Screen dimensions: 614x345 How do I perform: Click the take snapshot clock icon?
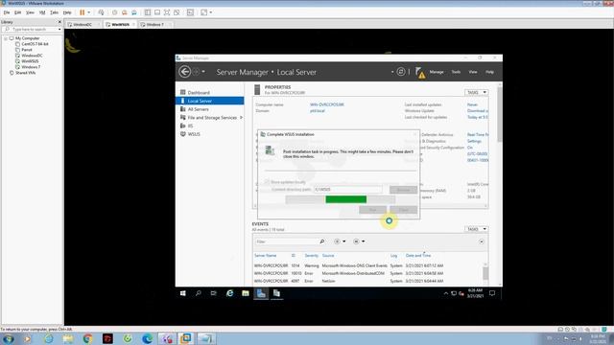115,12
